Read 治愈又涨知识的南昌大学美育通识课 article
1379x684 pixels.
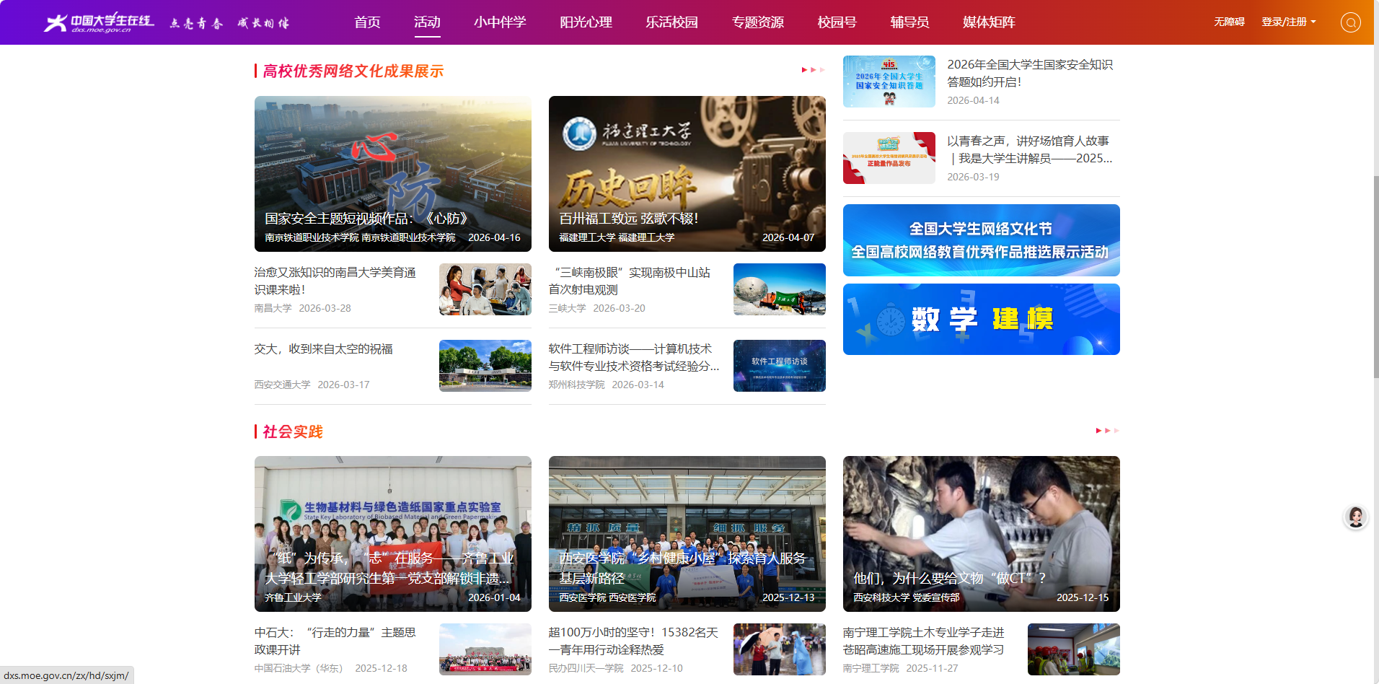tap(335, 281)
